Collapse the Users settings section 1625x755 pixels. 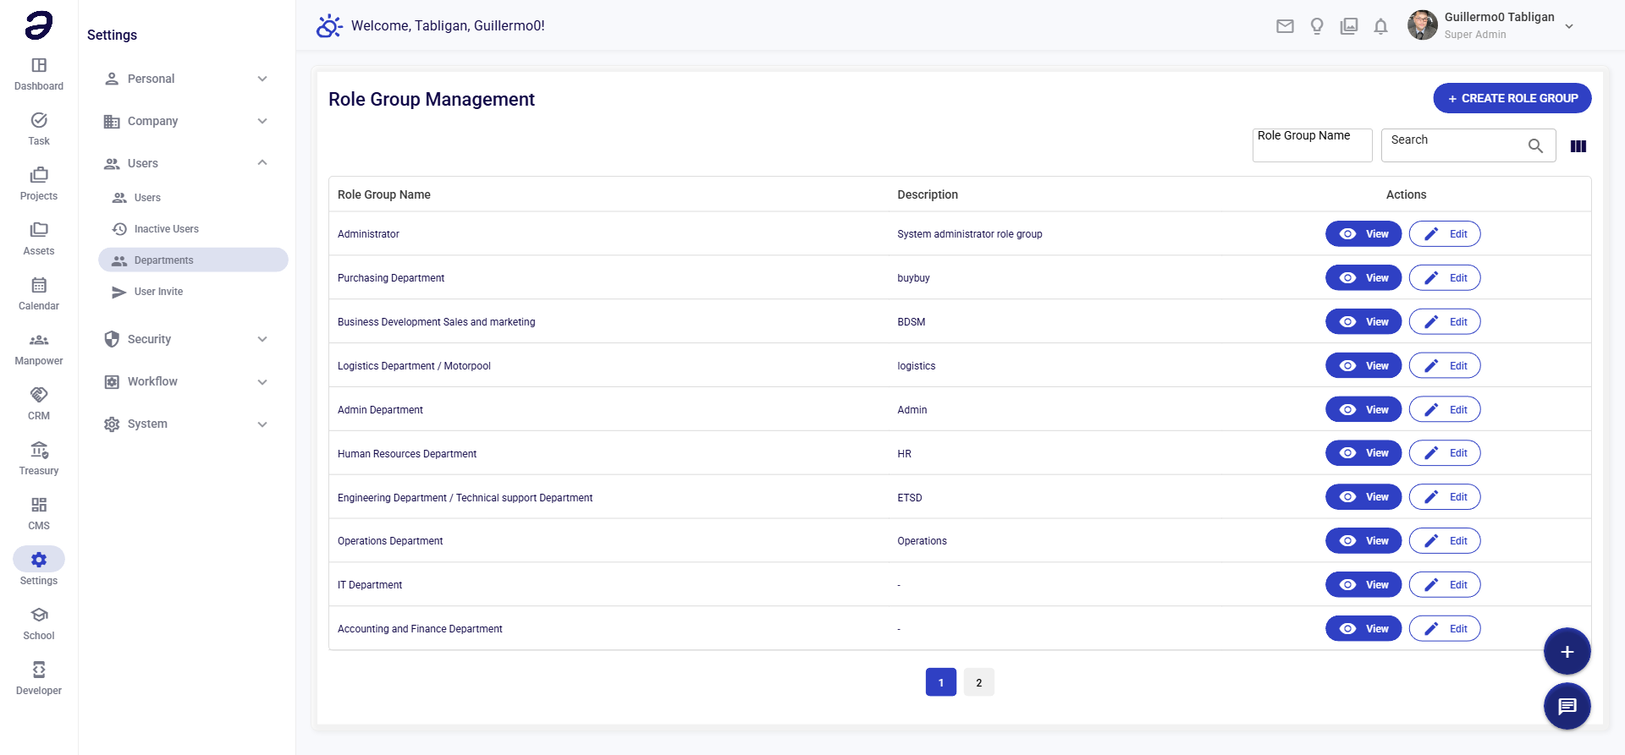[x=186, y=163]
